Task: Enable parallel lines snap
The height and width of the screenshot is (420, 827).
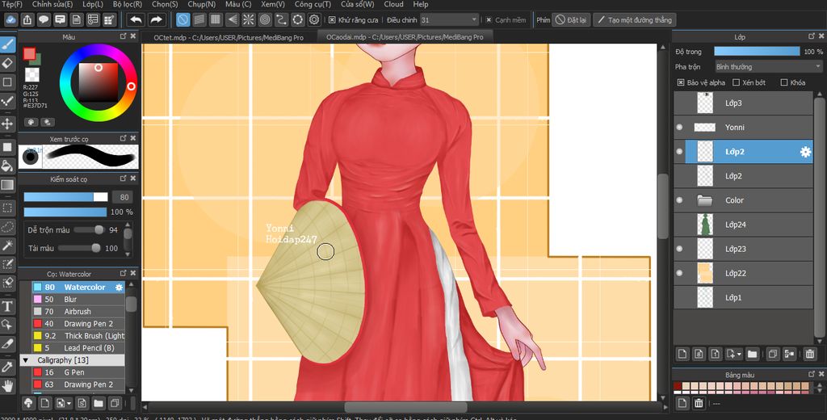Action: 199,20
